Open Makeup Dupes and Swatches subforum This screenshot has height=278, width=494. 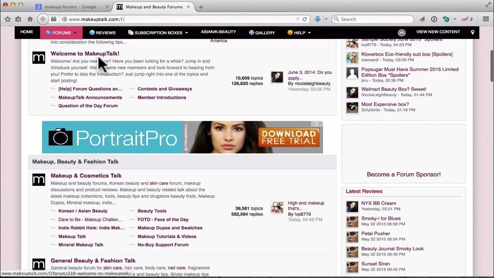pos(170,228)
